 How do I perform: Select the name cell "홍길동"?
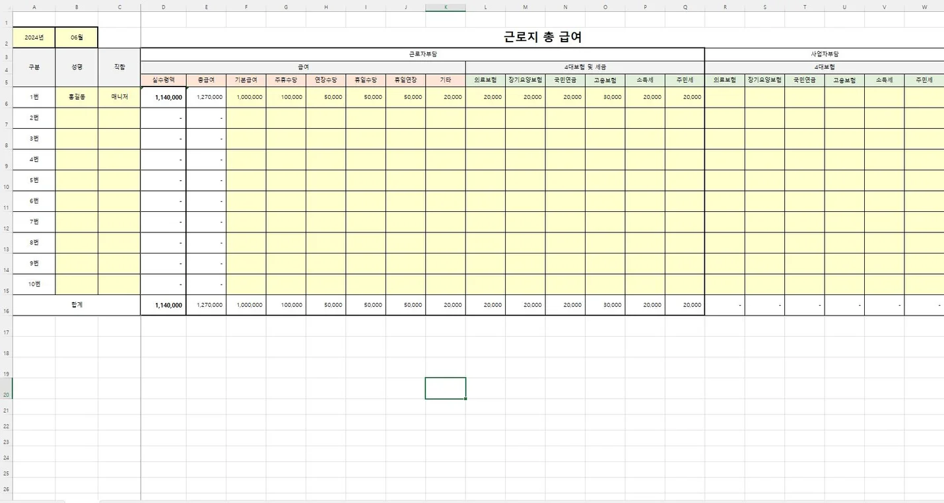77,97
